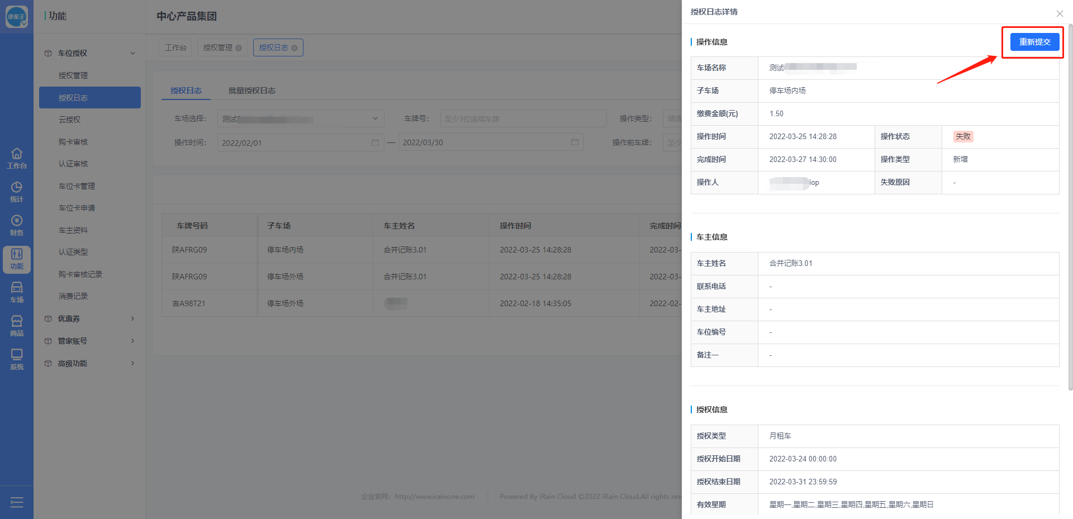Image resolution: width=1073 pixels, height=519 pixels.
Task: Click the 高级功能 menu icon
Action: pyautogui.click(x=48, y=364)
